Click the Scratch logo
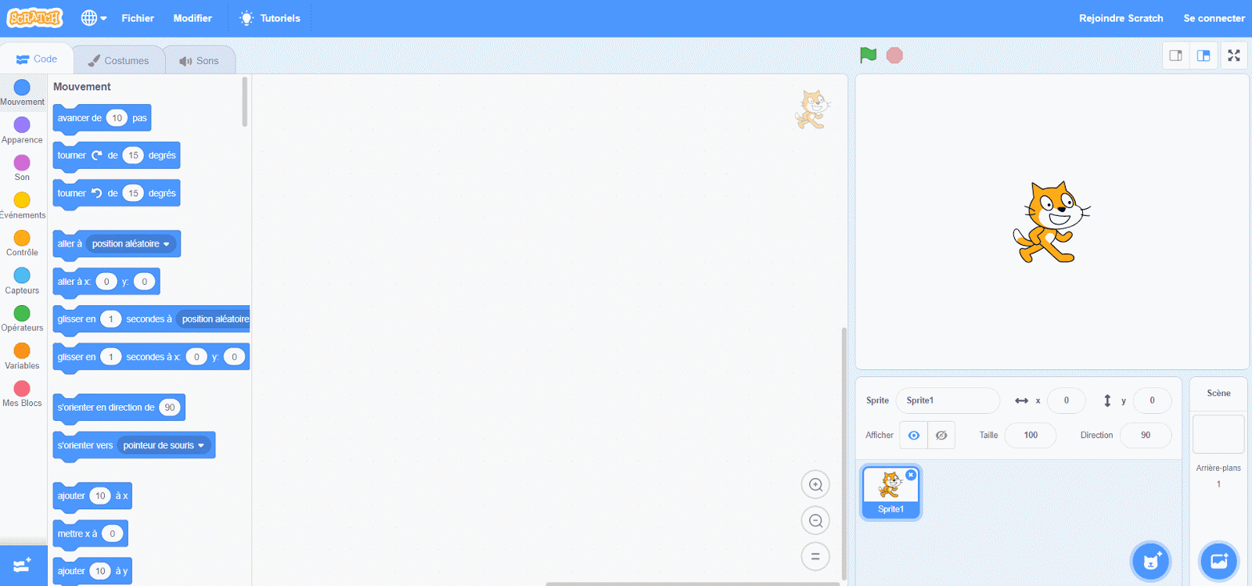The image size is (1252, 586). pyautogui.click(x=34, y=17)
